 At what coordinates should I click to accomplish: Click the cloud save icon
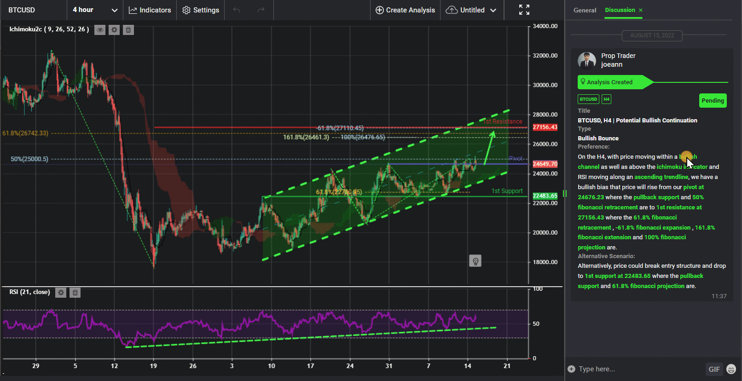(452, 10)
